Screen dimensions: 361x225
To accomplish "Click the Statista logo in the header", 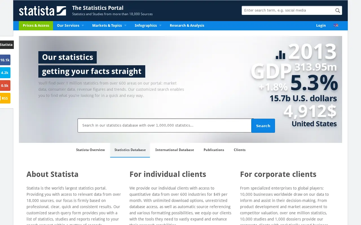I will click(43, 11).
